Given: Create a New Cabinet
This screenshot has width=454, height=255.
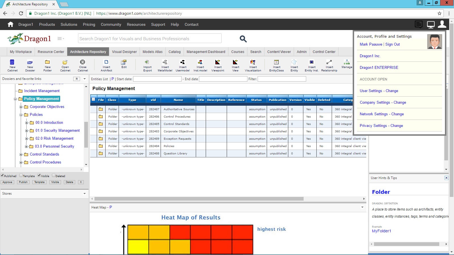Looking at the screenshot, I should (12, 65).
